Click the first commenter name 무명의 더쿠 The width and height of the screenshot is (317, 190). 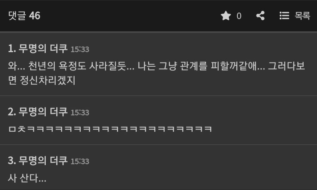[43, 48]
